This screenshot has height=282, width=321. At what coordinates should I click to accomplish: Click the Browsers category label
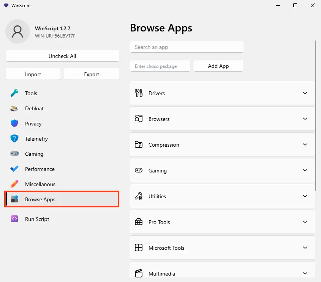tap(159, 119)
